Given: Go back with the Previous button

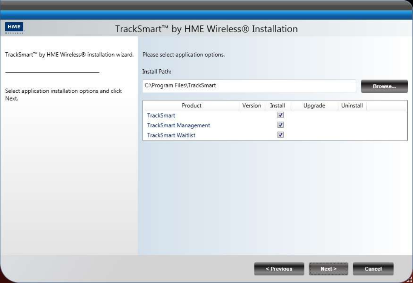Looking at the screenshot, I should click(x=279, y=269).
